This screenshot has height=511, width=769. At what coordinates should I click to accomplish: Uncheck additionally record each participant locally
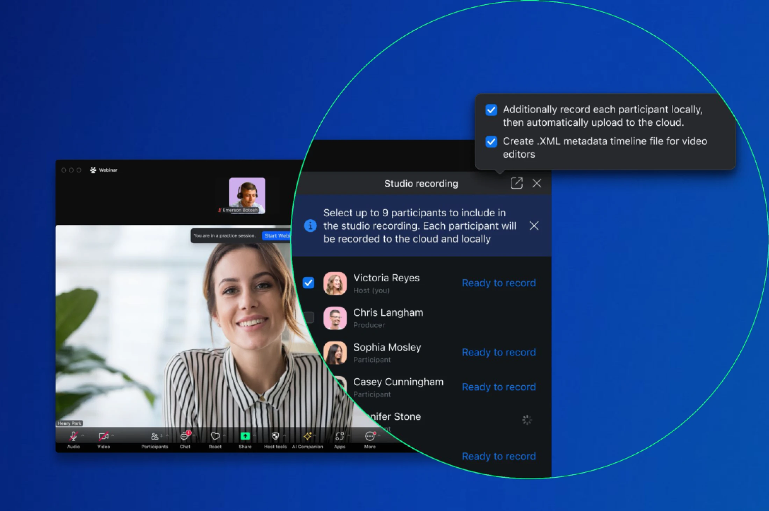491,110
